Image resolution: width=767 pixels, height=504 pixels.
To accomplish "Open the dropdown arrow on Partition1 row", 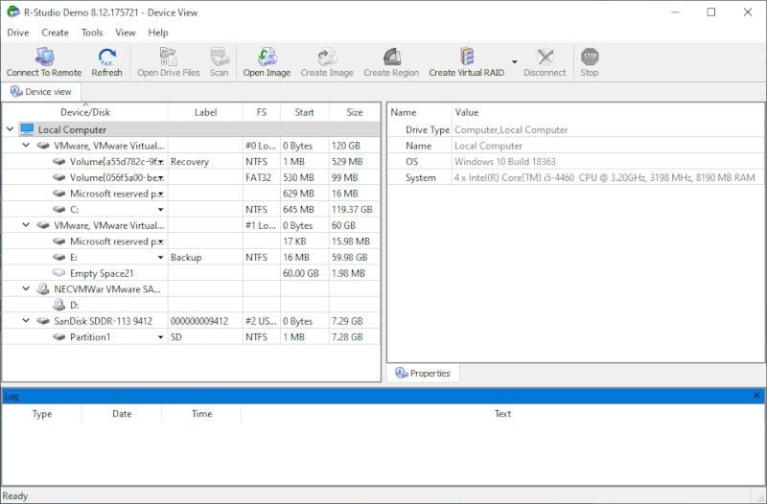I will (160, 337).
